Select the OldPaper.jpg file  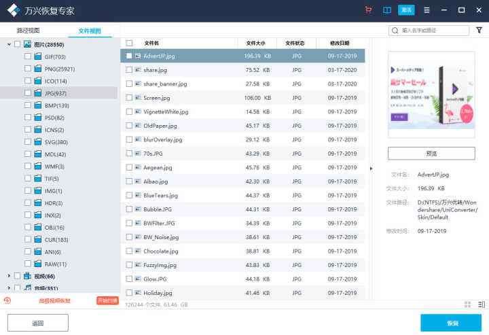242,126
